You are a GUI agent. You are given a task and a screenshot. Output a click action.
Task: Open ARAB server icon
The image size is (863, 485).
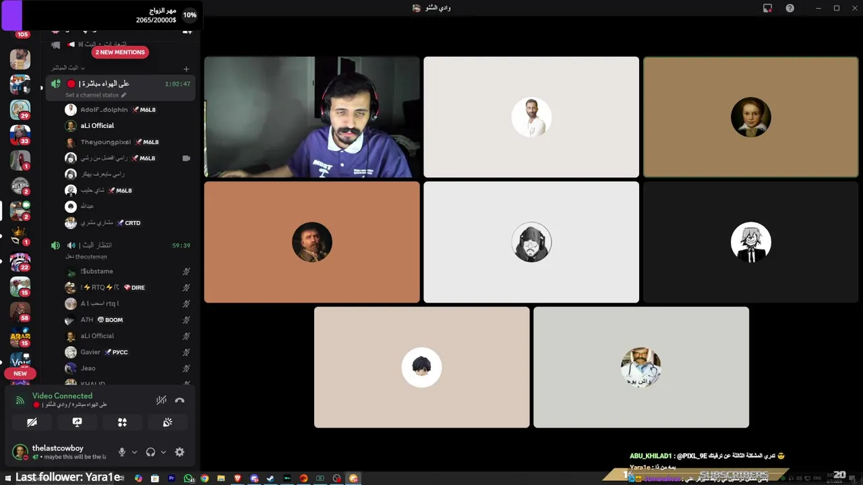click(x=20, y=337)
